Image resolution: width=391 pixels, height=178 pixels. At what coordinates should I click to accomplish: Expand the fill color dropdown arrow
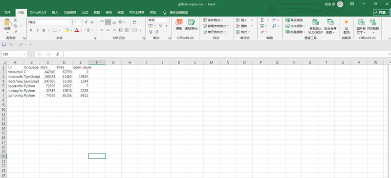(x=71, y=30)
